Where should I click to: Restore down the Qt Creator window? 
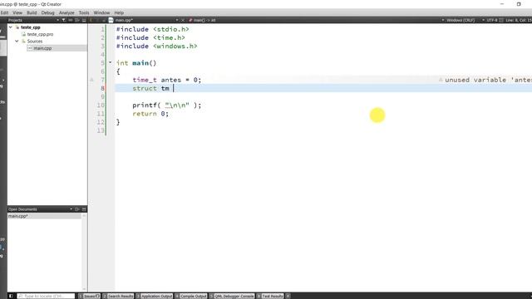click(x=519, y=4)
